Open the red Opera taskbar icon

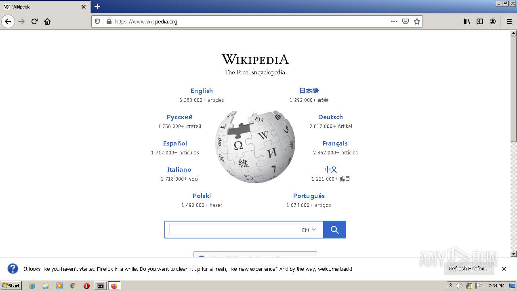pyautogui.click(x=86, y=286)
